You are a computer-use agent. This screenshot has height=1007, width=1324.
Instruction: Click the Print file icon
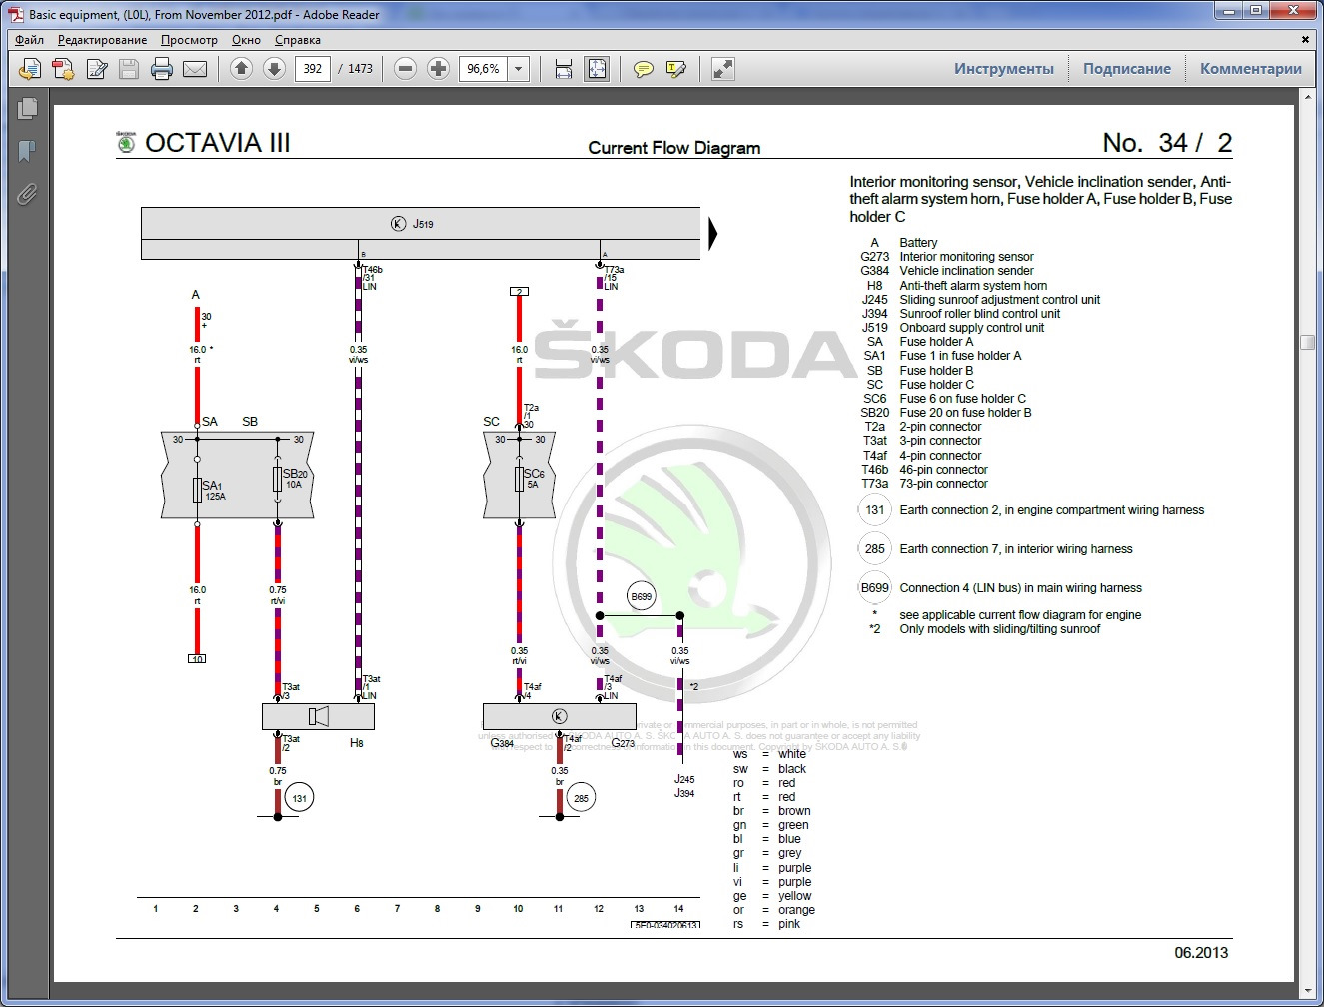pos(161,69)
